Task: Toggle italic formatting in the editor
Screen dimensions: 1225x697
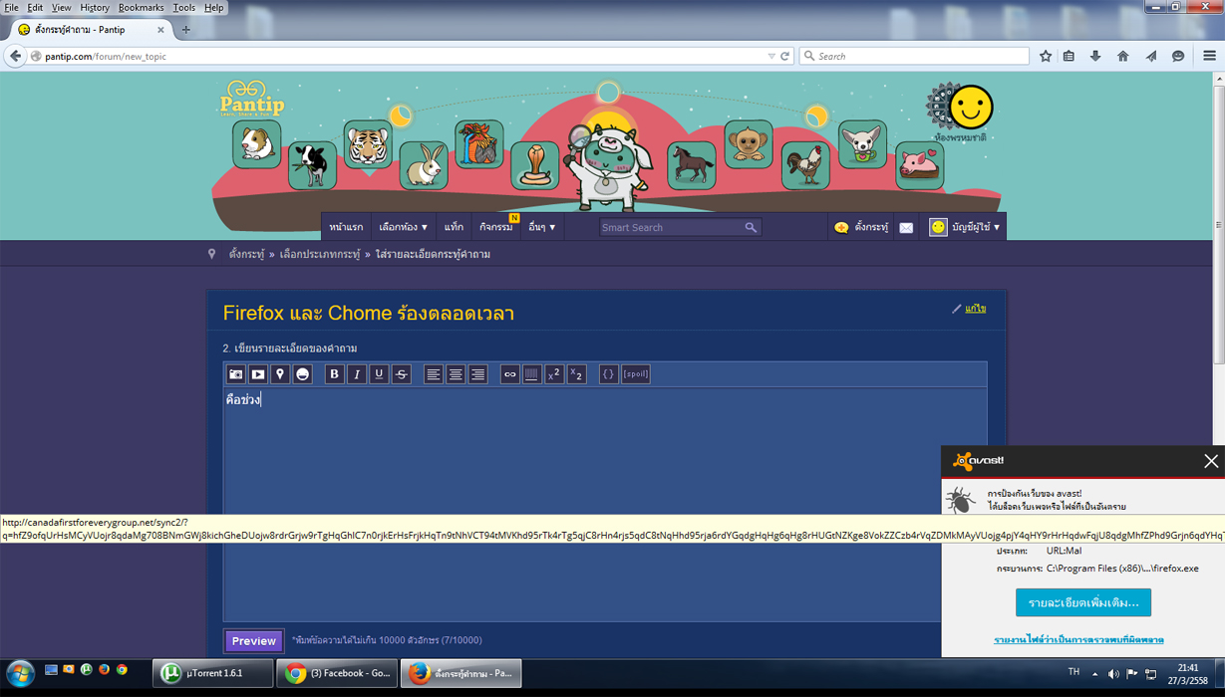Action: (x=357, y=374)
